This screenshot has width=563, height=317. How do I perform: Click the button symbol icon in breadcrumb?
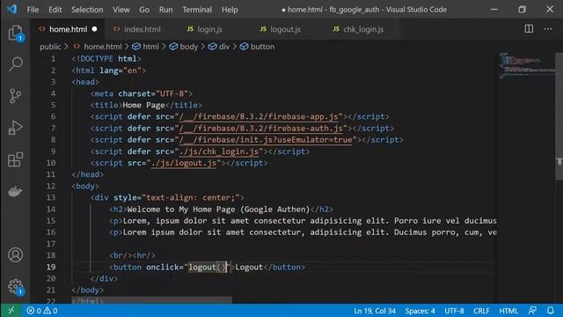[x=245, y=47]
